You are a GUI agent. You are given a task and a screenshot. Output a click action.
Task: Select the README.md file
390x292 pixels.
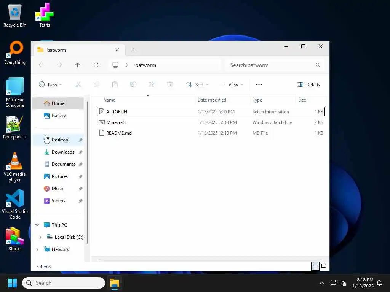pyautogui.click(x=211, y=133)
